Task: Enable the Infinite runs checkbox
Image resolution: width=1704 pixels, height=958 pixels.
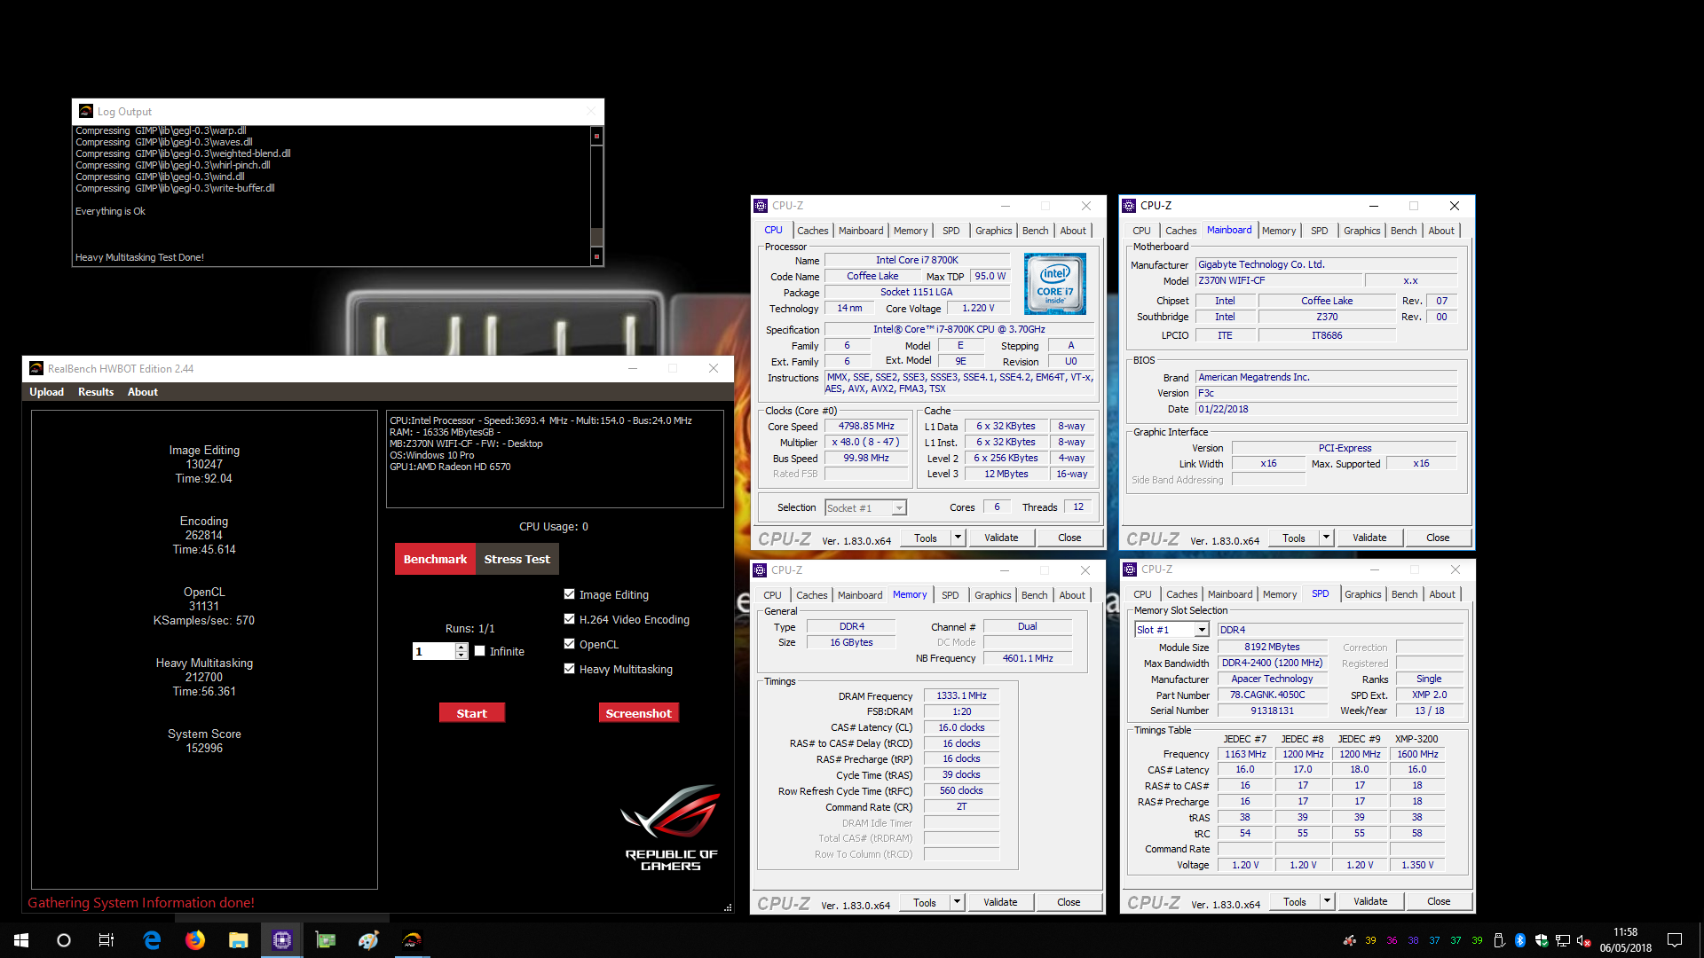Action: pos(480,651)
